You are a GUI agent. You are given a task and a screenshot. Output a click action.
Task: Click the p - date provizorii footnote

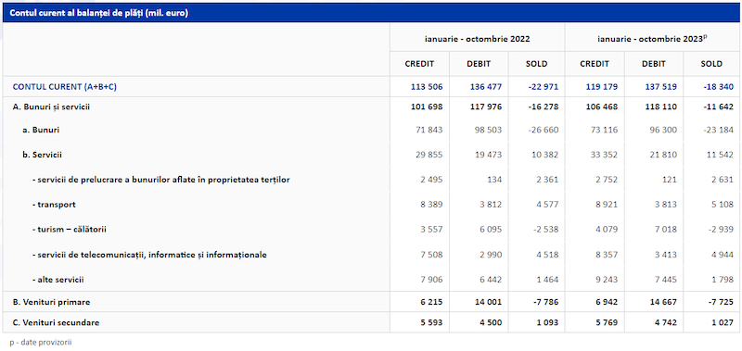(41, 343)
